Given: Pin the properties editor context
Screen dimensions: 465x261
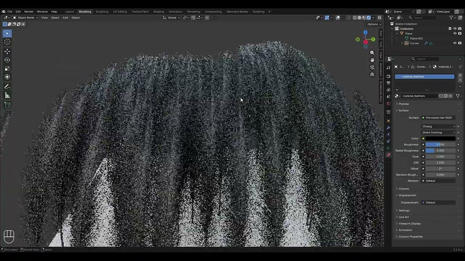Looking at the screenshot, I should [460, 67].
